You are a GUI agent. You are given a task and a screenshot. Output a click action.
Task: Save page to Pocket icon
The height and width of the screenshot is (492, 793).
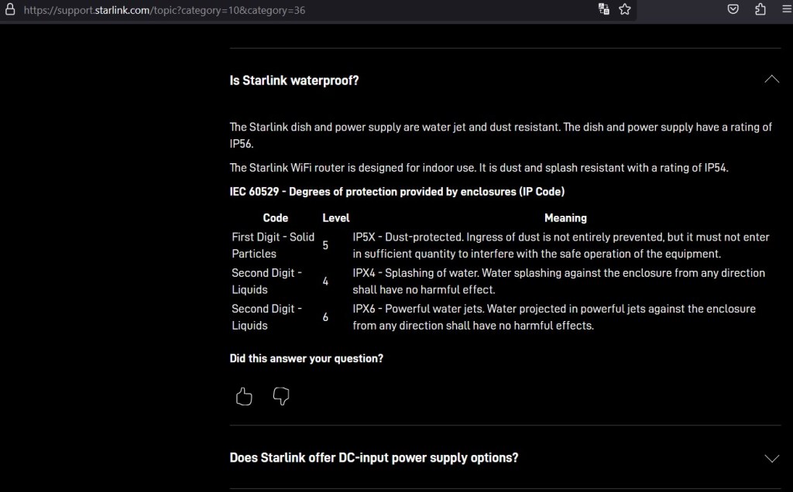pos(733,9)
